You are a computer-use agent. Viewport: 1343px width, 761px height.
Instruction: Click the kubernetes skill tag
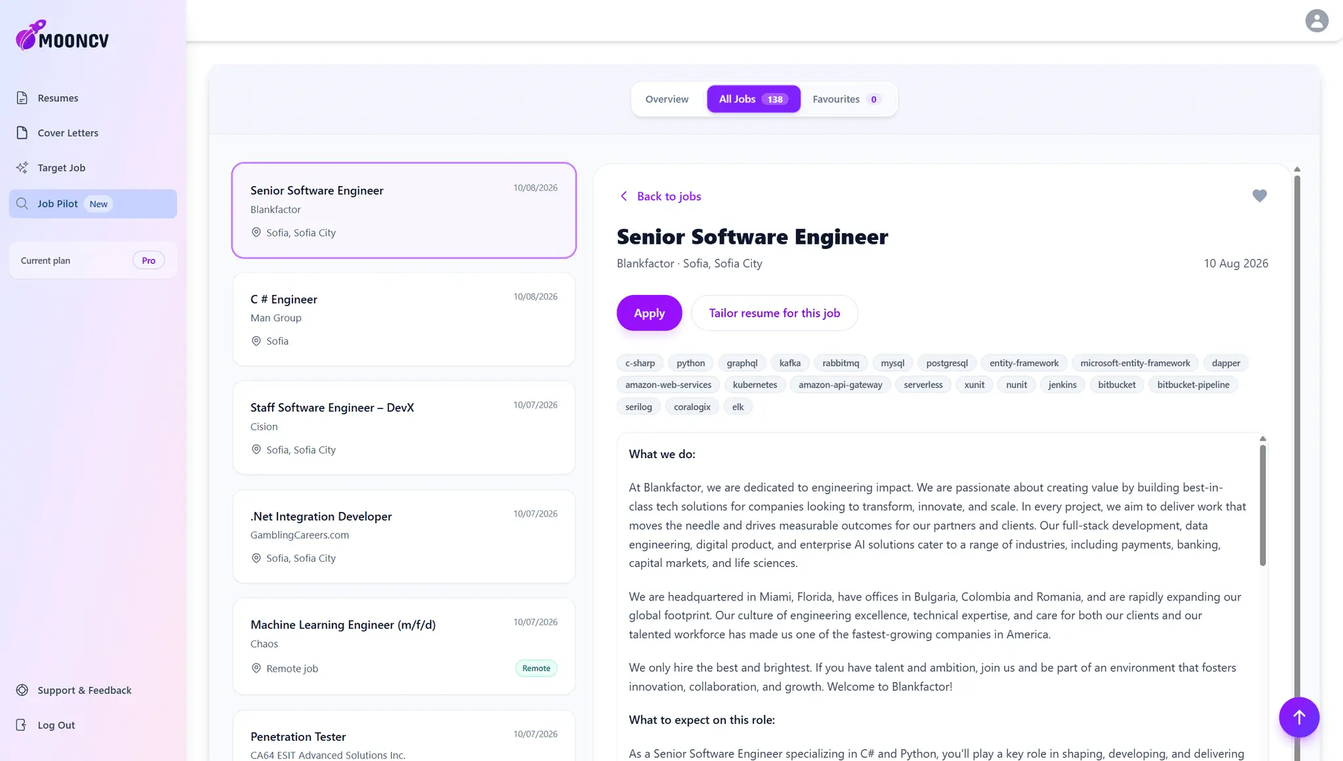755,385
